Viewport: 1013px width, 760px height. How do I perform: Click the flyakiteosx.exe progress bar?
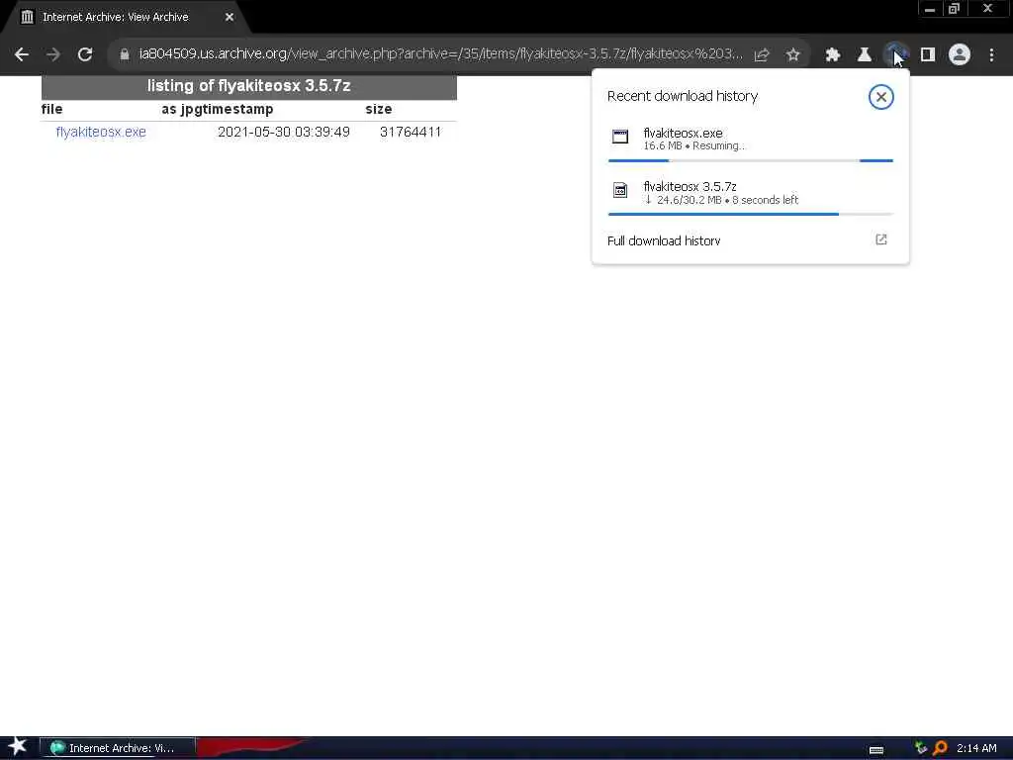[751, 160]
